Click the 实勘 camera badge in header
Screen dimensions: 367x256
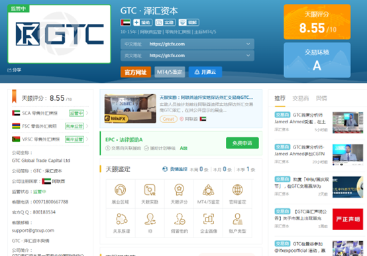click(165, 23)
